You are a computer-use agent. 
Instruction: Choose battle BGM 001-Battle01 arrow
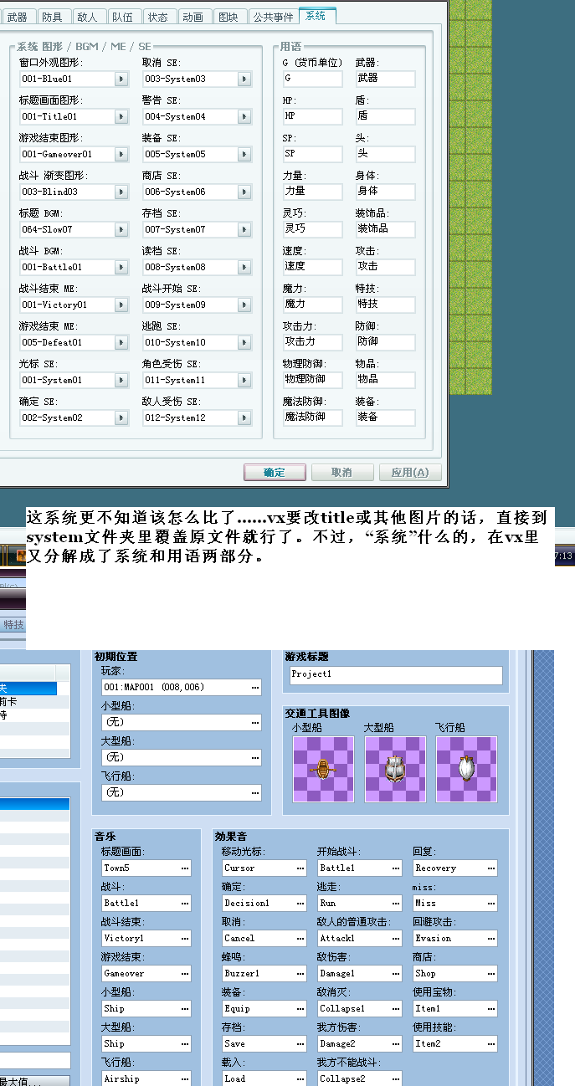coord(121,267)
